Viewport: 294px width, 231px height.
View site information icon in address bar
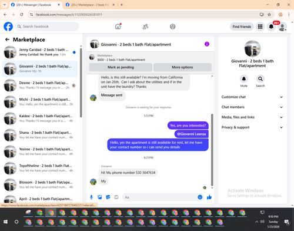coord(31,15)
